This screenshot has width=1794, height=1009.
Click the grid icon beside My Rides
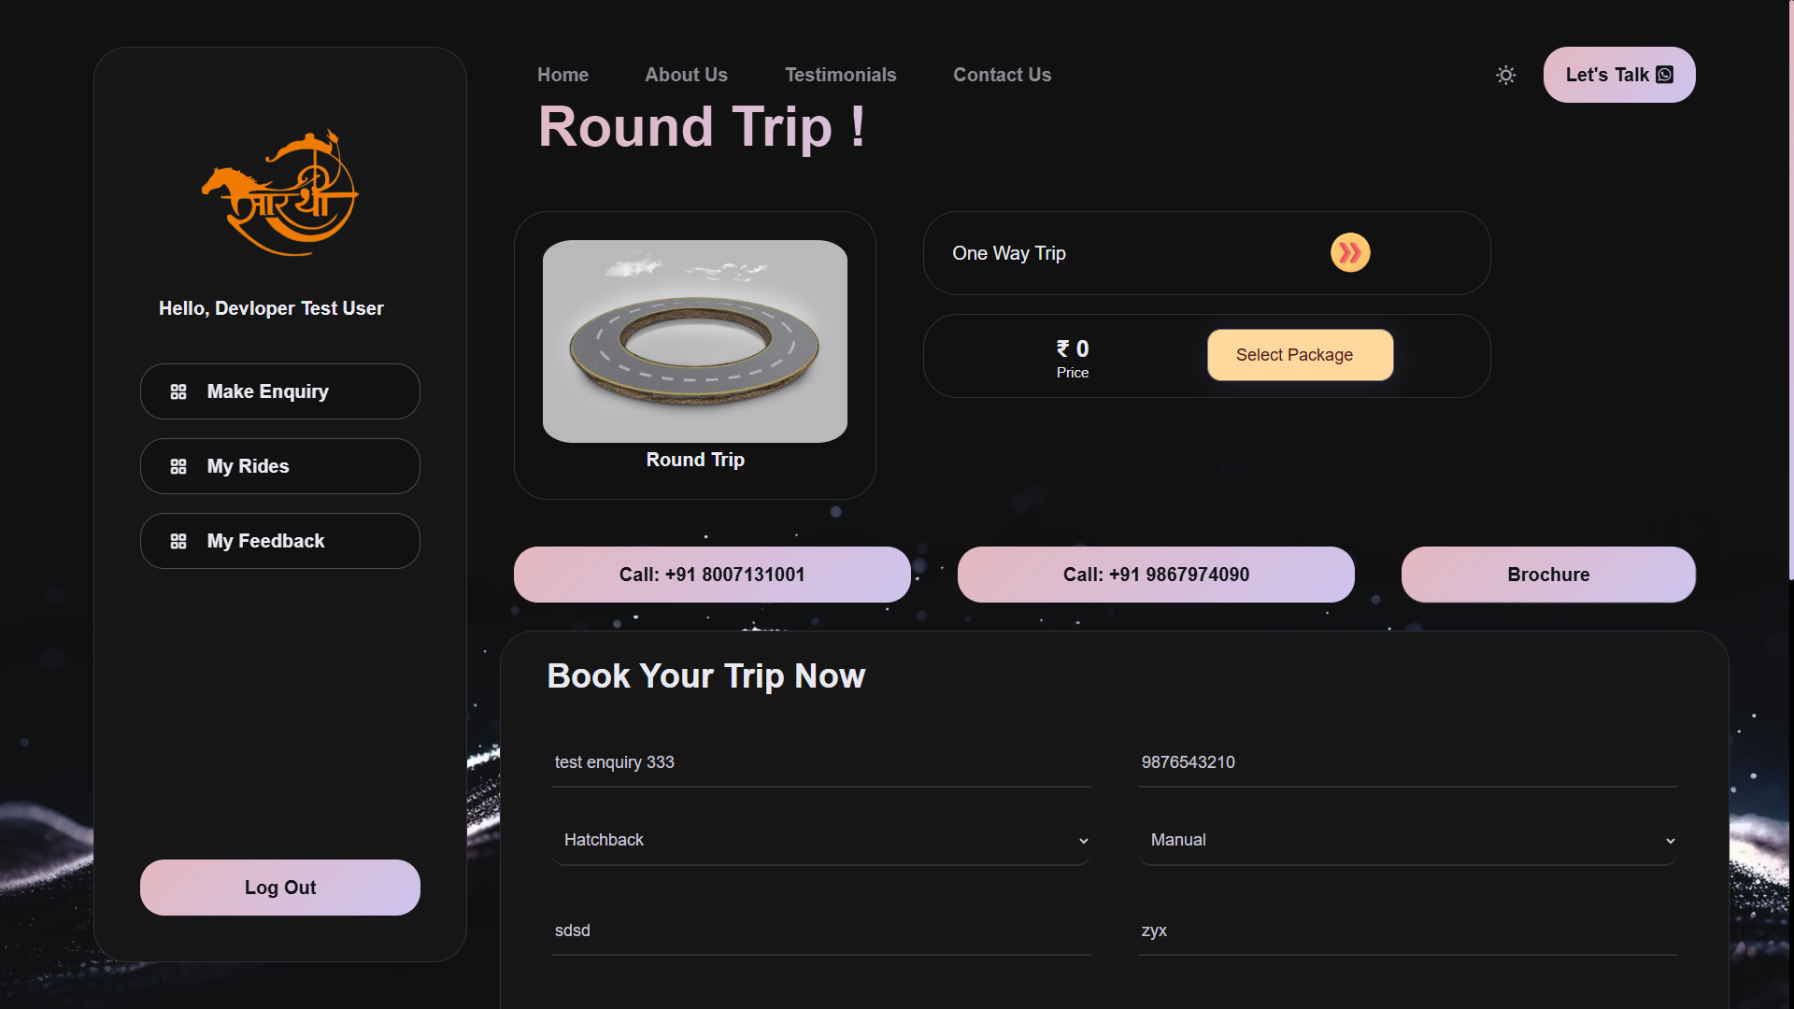pyautogui.click(x=178, y=466)
